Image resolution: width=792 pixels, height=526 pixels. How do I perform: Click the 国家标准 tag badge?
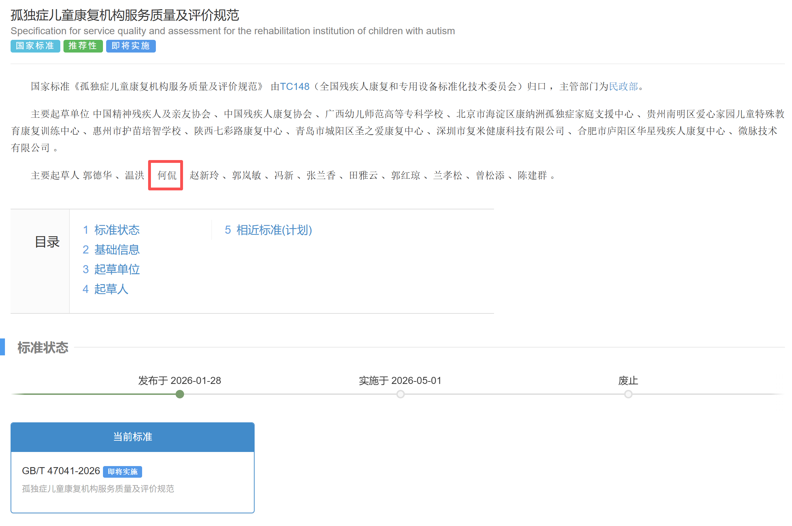(35, 46)
